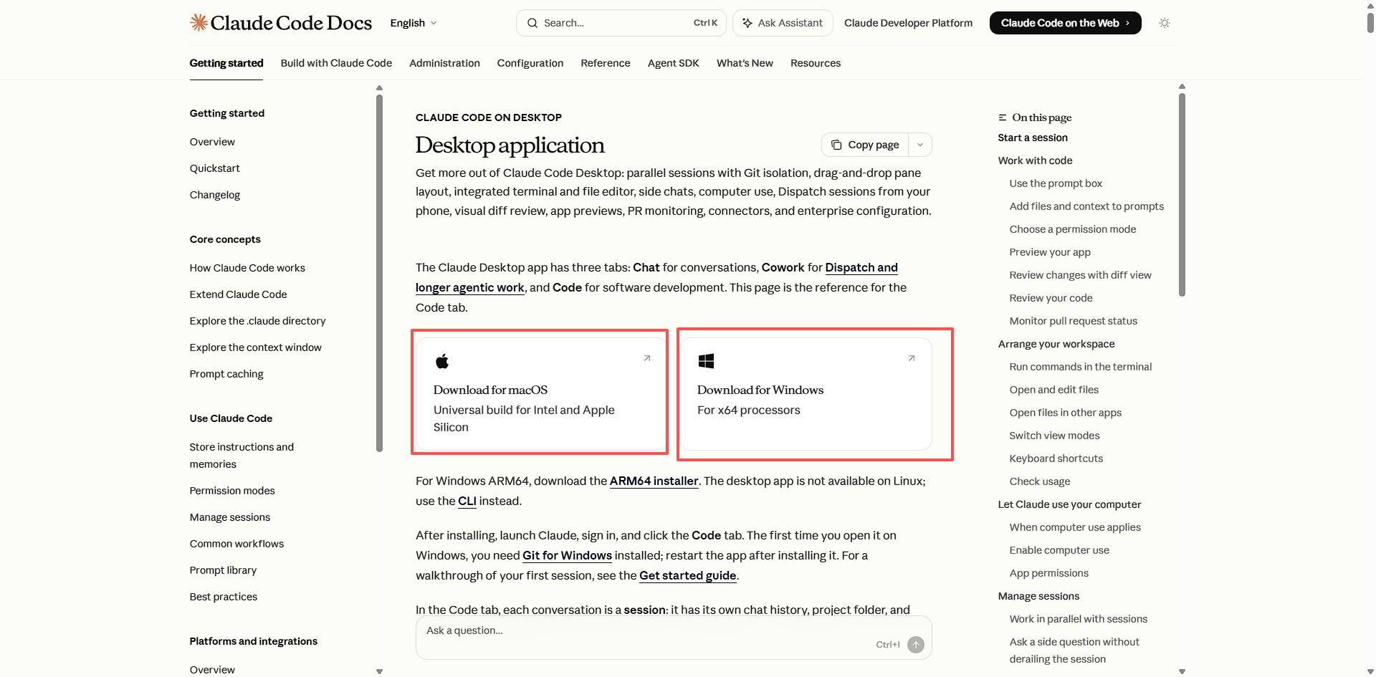
Task: Open Common workflows sidebar link
Action: [x=236, y=544]
